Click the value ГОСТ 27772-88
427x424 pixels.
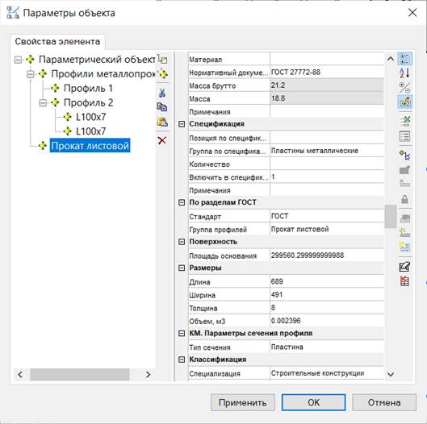[295, 72]
